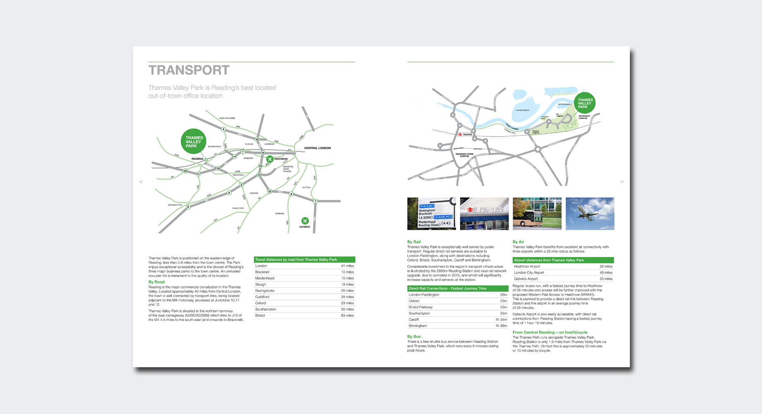Click the Cardiff 1h 34m rail row

(x=458, y=320)
